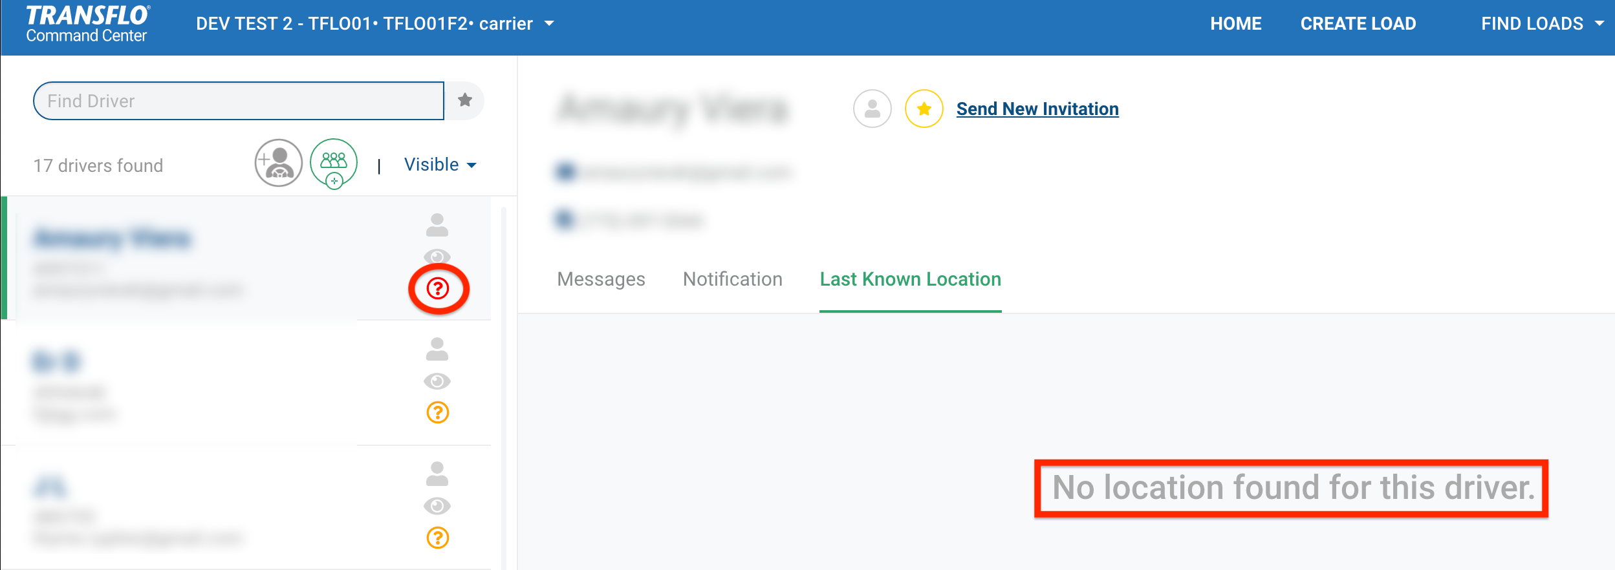
Task: Toggle visibility eye for the first driver
Action: (x=437, y=256)
